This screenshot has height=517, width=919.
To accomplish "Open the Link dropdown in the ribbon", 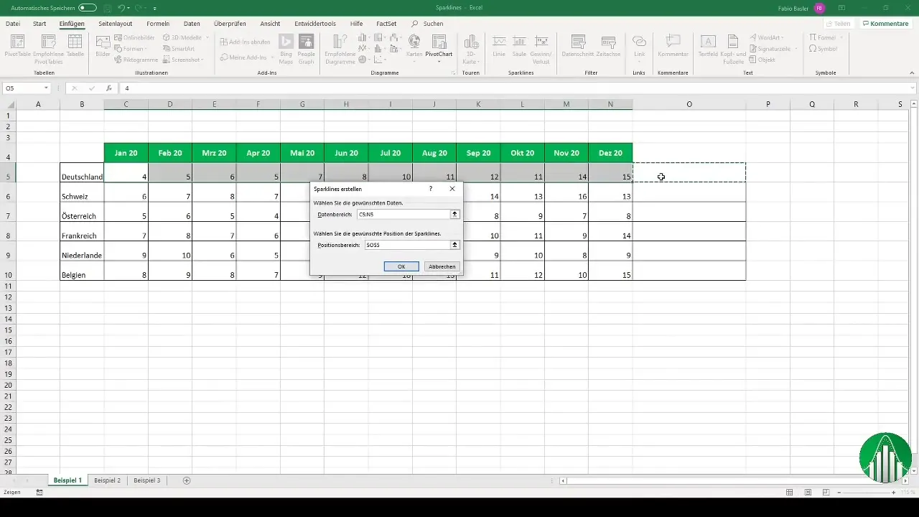I will [x=639, y=60].
